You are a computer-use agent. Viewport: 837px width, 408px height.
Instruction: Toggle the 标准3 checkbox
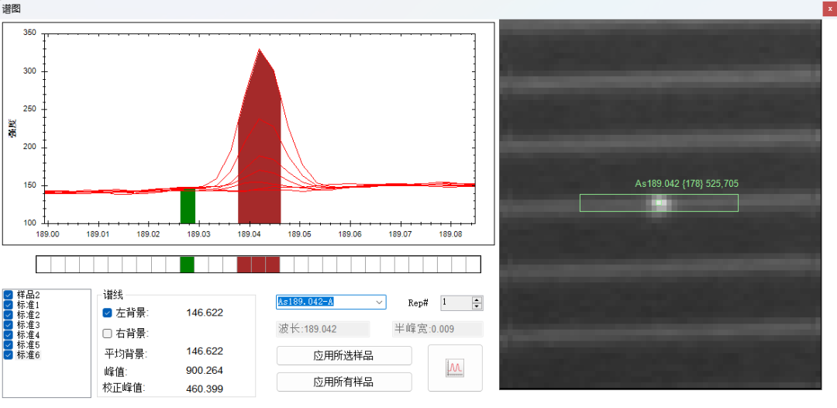point(9,325)
